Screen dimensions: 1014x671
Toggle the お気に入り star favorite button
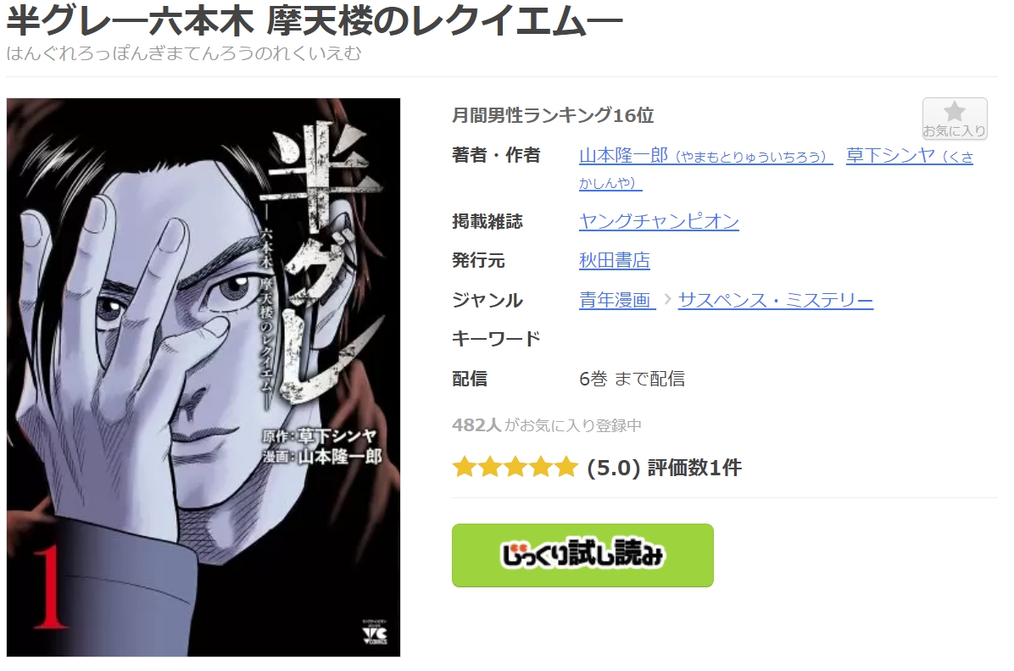(955, 119)
